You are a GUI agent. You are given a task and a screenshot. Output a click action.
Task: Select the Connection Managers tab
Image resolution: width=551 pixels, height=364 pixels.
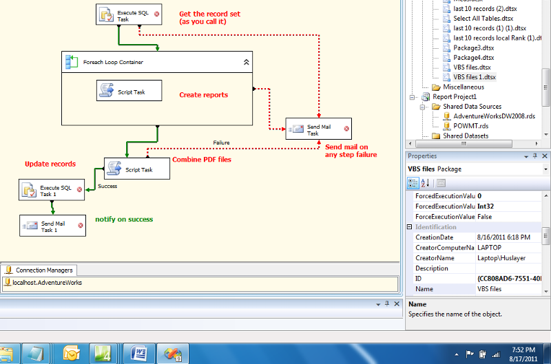pos(39,270)
